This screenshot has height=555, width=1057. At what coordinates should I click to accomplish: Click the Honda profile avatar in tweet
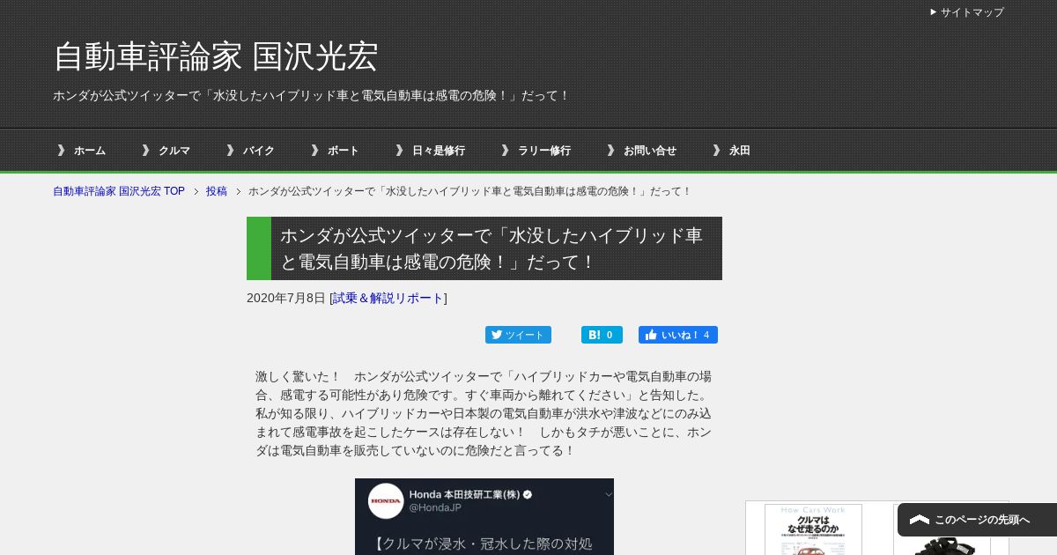coord(386,501)
